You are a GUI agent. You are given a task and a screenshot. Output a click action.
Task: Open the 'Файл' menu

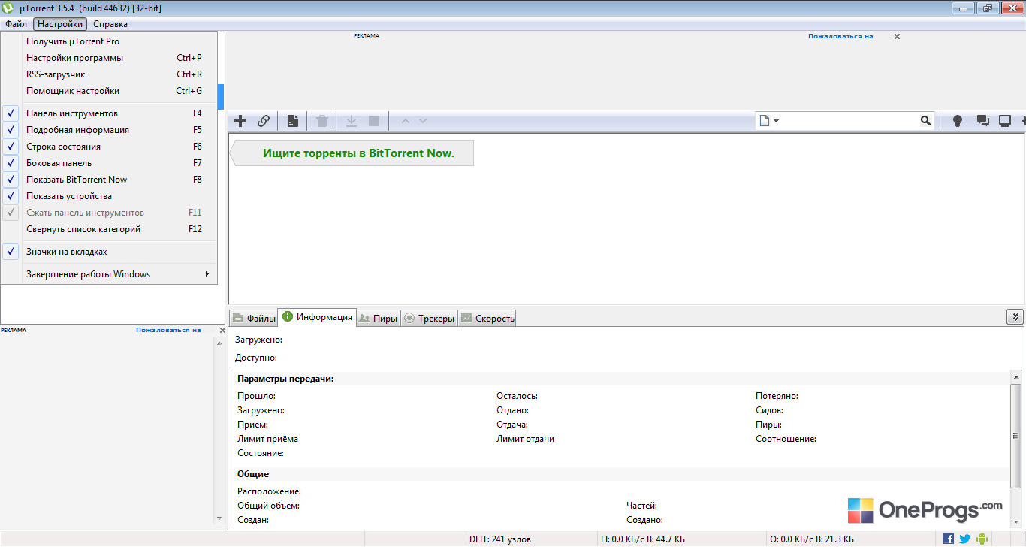point(17,24)
